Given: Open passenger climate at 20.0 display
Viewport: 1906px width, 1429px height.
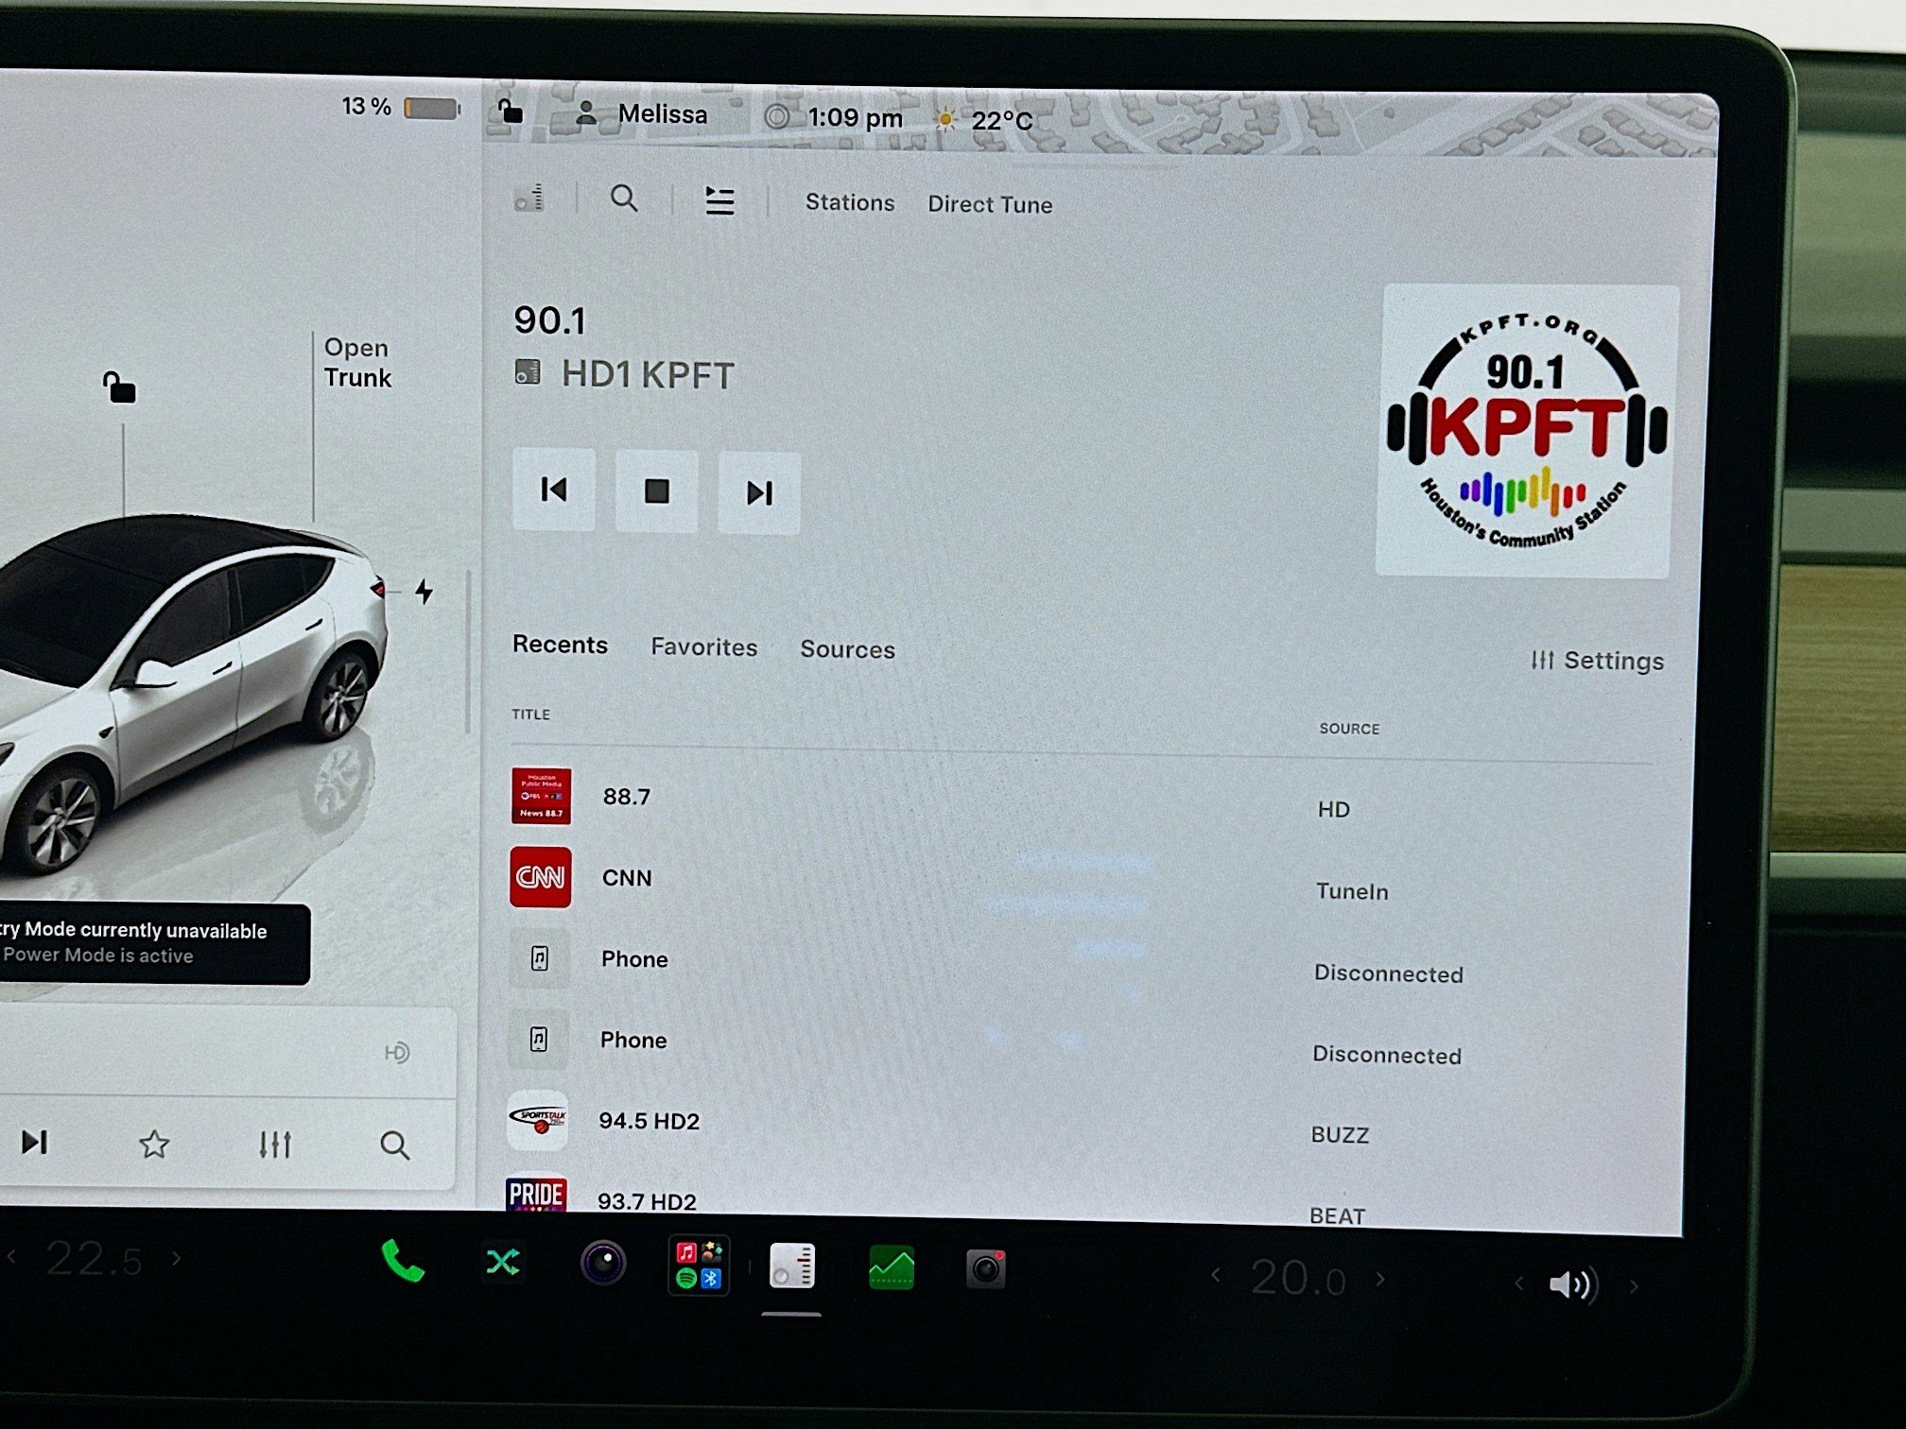Looking at the screenshot, I should pos(1298,1279).
